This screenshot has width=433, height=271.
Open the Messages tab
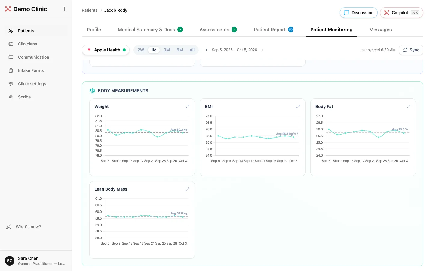[x=380, y=30]
